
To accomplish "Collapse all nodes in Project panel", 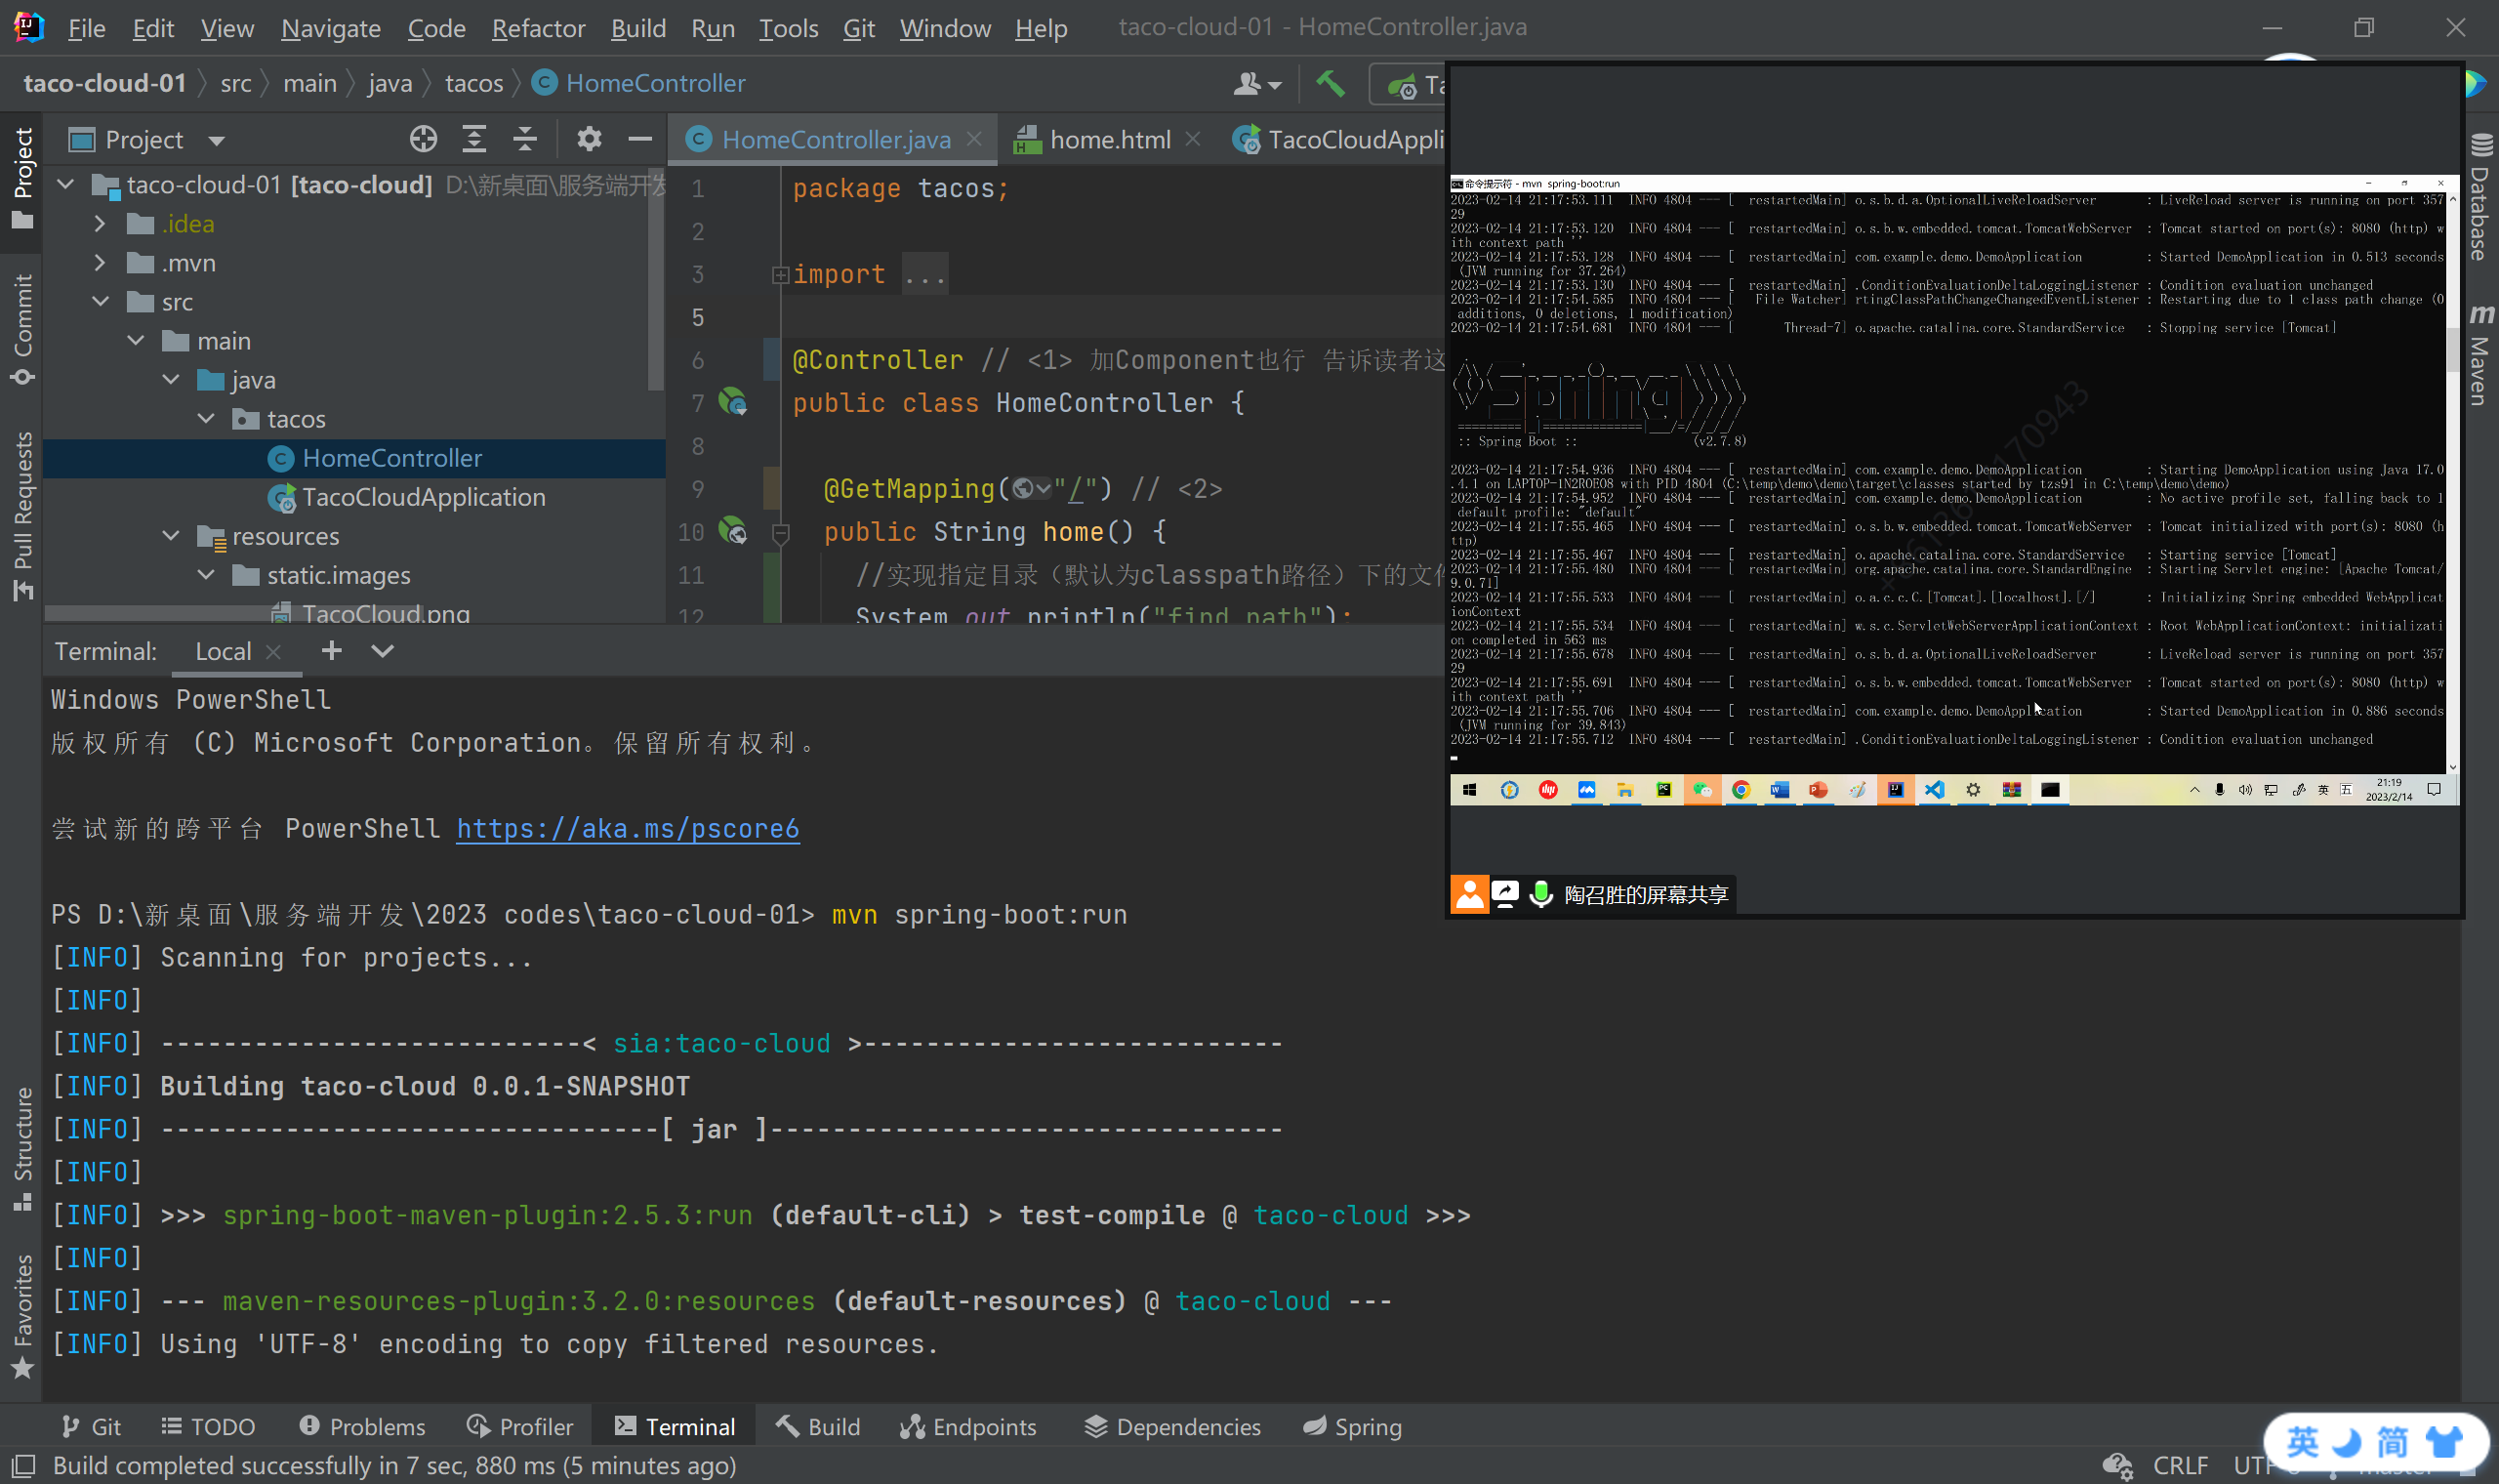I will [x=525, y=139].
